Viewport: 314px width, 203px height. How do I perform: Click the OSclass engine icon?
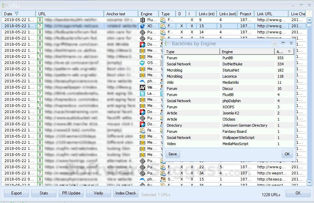tap(142, 63)
